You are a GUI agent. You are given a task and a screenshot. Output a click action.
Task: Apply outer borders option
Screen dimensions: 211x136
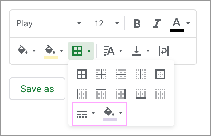[160, 74]
